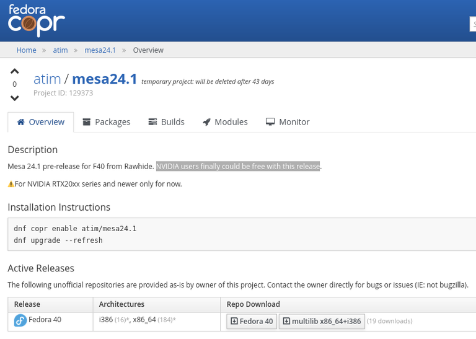Open atim breadcrumb link

pyautogui.click(x=60, y=50)
